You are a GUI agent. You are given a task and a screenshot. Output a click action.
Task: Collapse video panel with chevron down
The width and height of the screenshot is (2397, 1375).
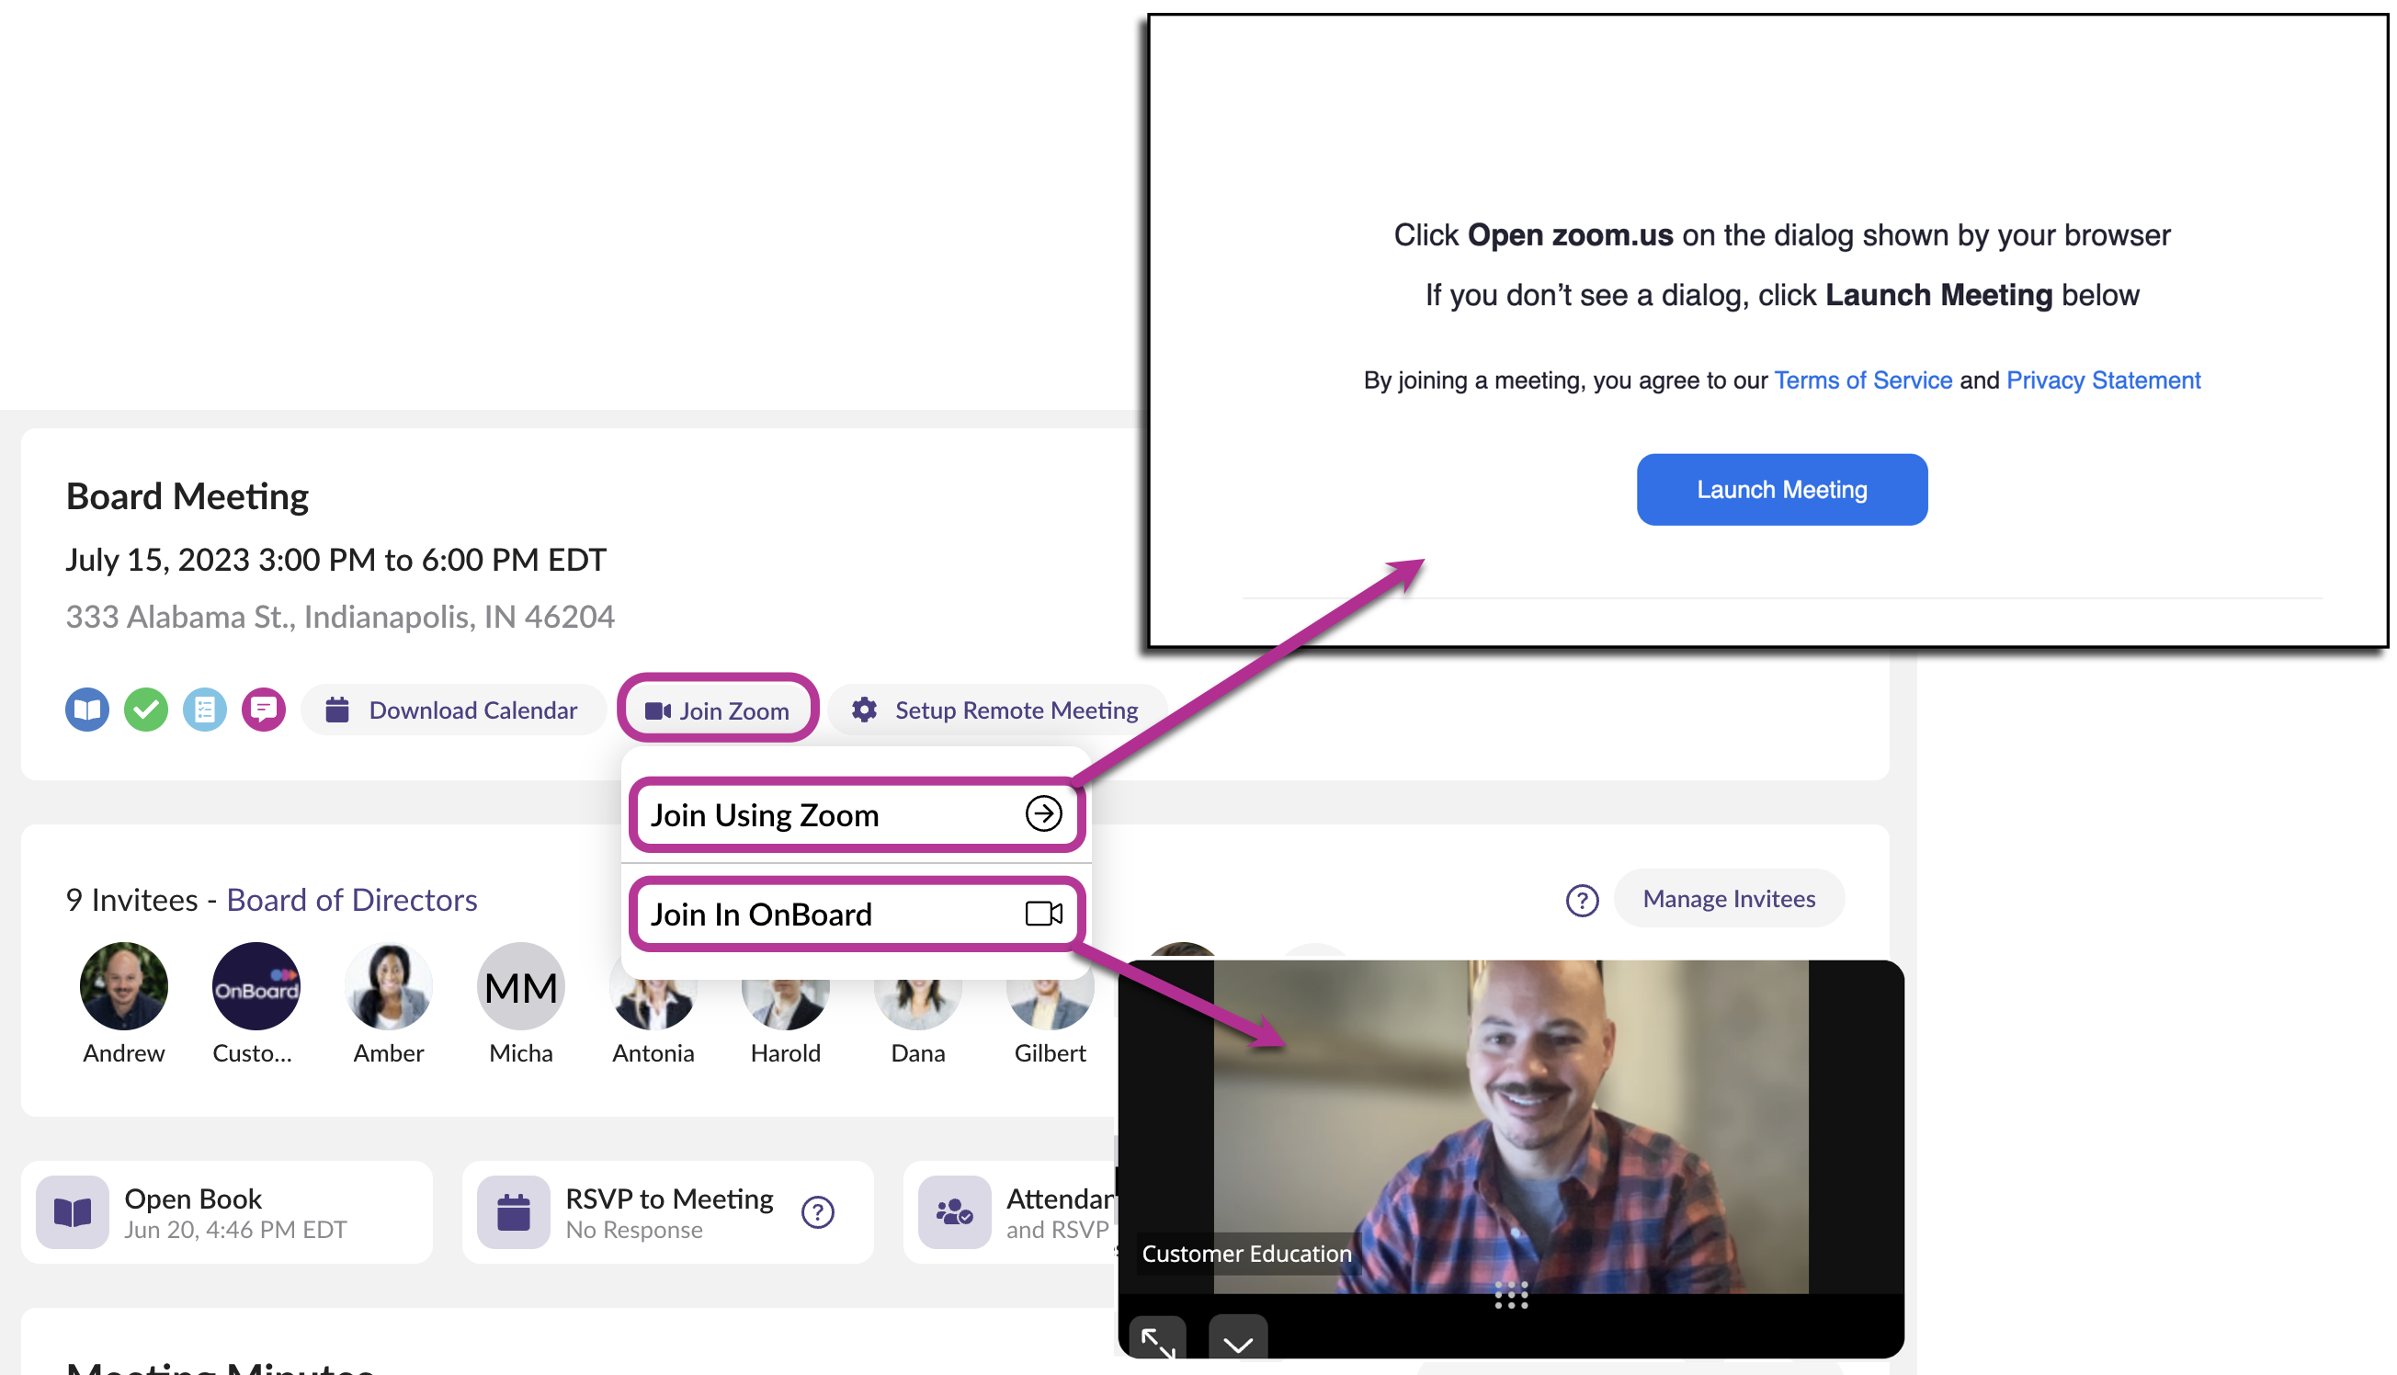(x=1238, y=1341)
